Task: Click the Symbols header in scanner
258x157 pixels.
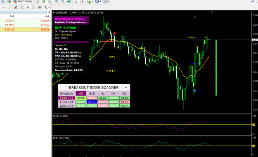Action: tap(66, 94)
